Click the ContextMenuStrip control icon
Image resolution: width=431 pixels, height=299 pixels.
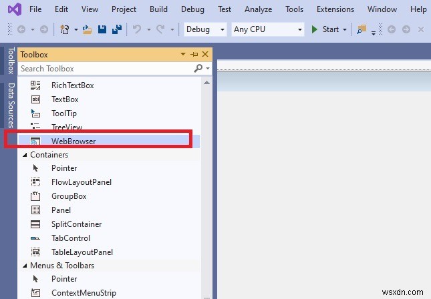(35, 293)
